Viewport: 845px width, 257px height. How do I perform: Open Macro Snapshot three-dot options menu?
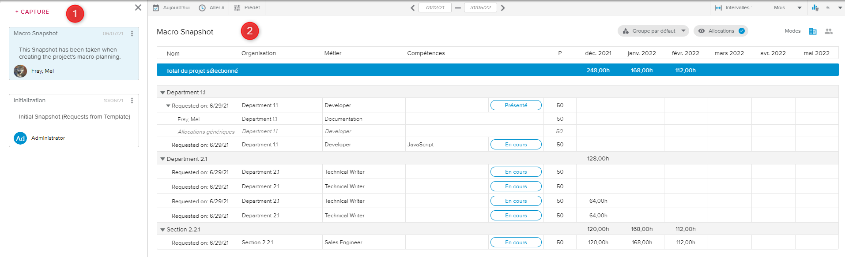132,34
